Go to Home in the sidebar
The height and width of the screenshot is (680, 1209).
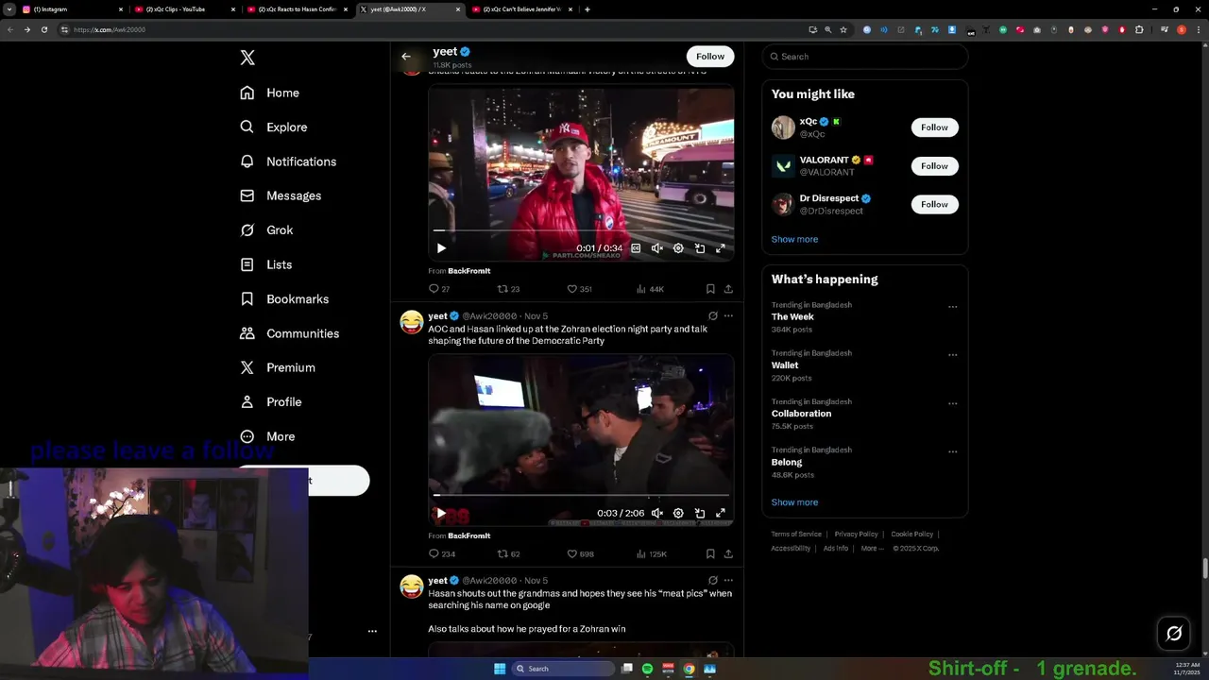pyautogui.click(x=270, y=93)
